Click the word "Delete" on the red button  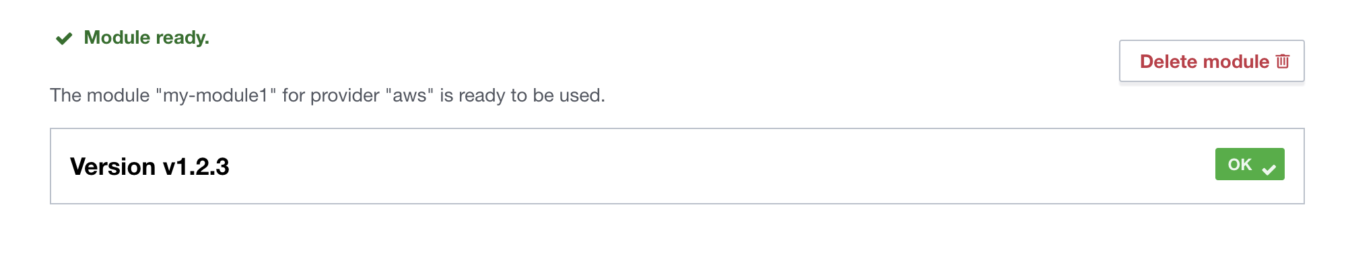pyautogui.click(x=1168, y=62)
